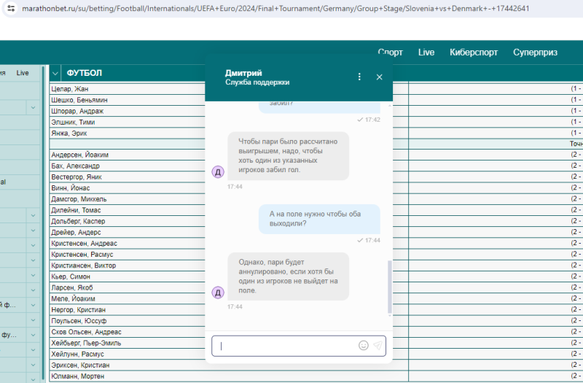
Task: Expand the topmost left sidebar chevron
Action: (x=33, y=108)
